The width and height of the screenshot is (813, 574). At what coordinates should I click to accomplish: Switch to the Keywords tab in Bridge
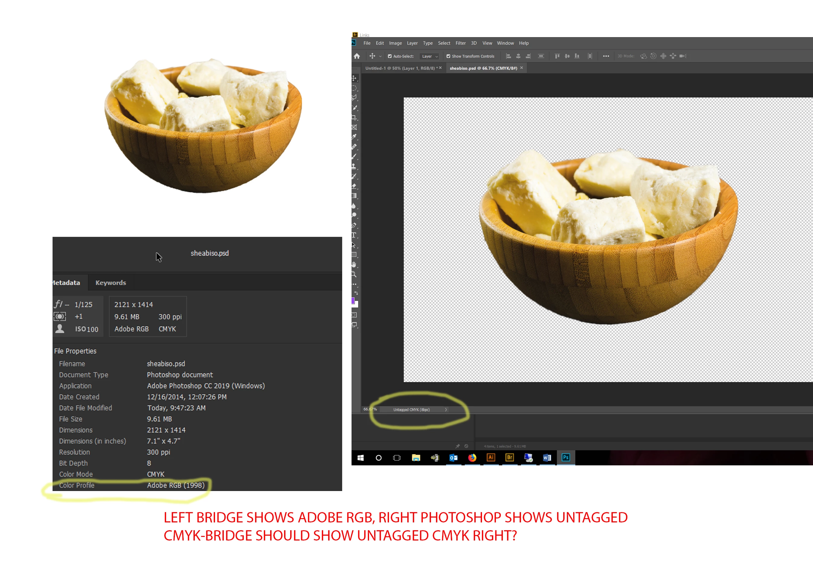[x=111, y=282]
